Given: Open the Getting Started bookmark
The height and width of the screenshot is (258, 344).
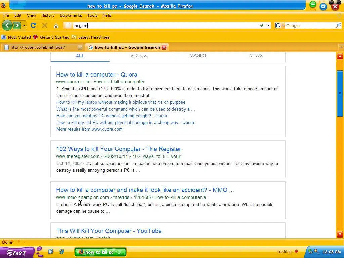Looking at the screenshot, I should 51,37.
